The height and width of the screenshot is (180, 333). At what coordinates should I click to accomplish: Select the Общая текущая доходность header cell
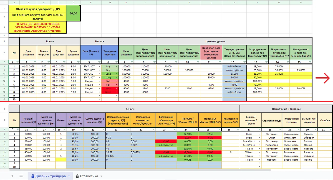pos(37,13)
